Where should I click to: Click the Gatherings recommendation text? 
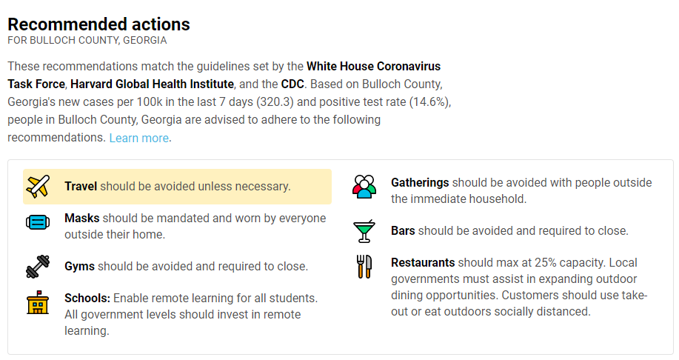pos(521,190)
